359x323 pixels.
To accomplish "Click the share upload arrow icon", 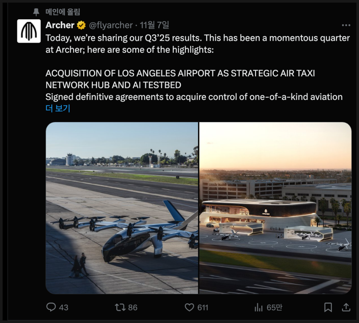I will coord(346,307).
